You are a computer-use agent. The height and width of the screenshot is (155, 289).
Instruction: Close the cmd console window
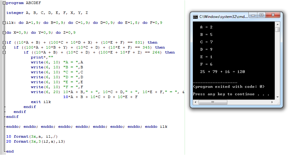[x=273, y=15]
